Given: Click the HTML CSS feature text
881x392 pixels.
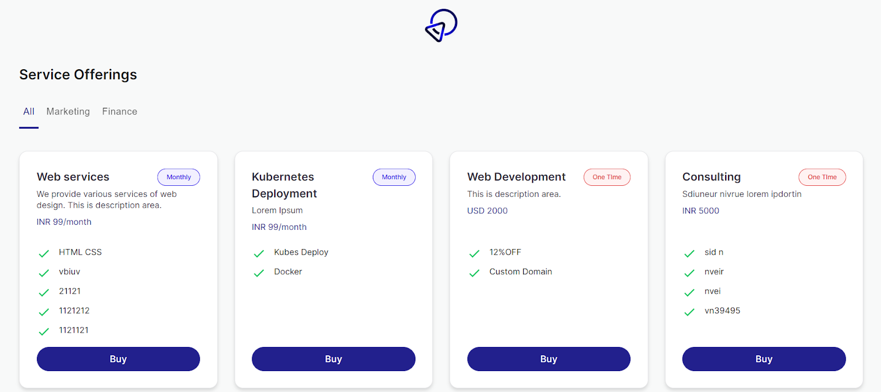Looking at the screenshot, I should [x=80, y=252].
